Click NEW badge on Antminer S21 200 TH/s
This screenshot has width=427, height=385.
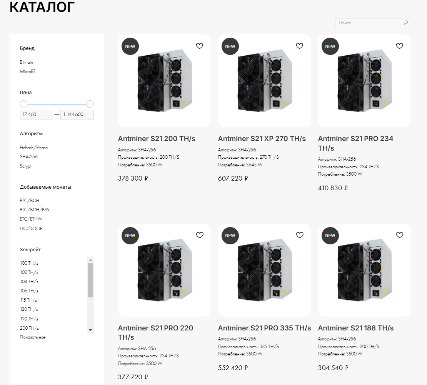130,46
